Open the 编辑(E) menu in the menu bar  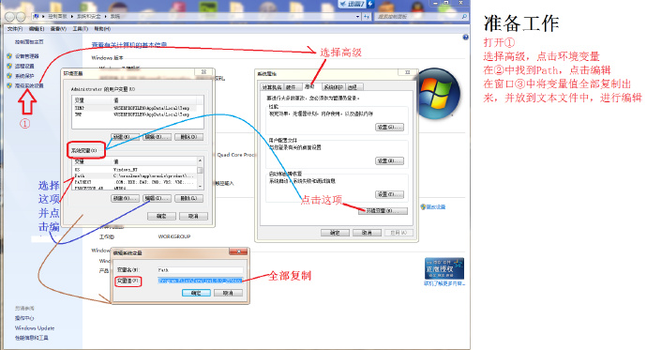(37, 29)
